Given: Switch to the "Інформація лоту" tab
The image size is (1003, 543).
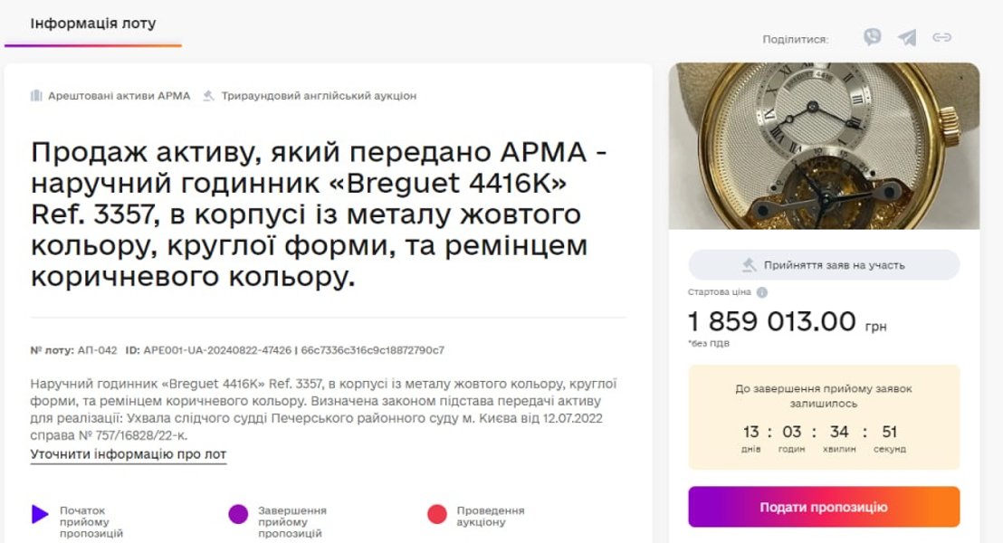Looking at the screenshot, I should 93,24.
